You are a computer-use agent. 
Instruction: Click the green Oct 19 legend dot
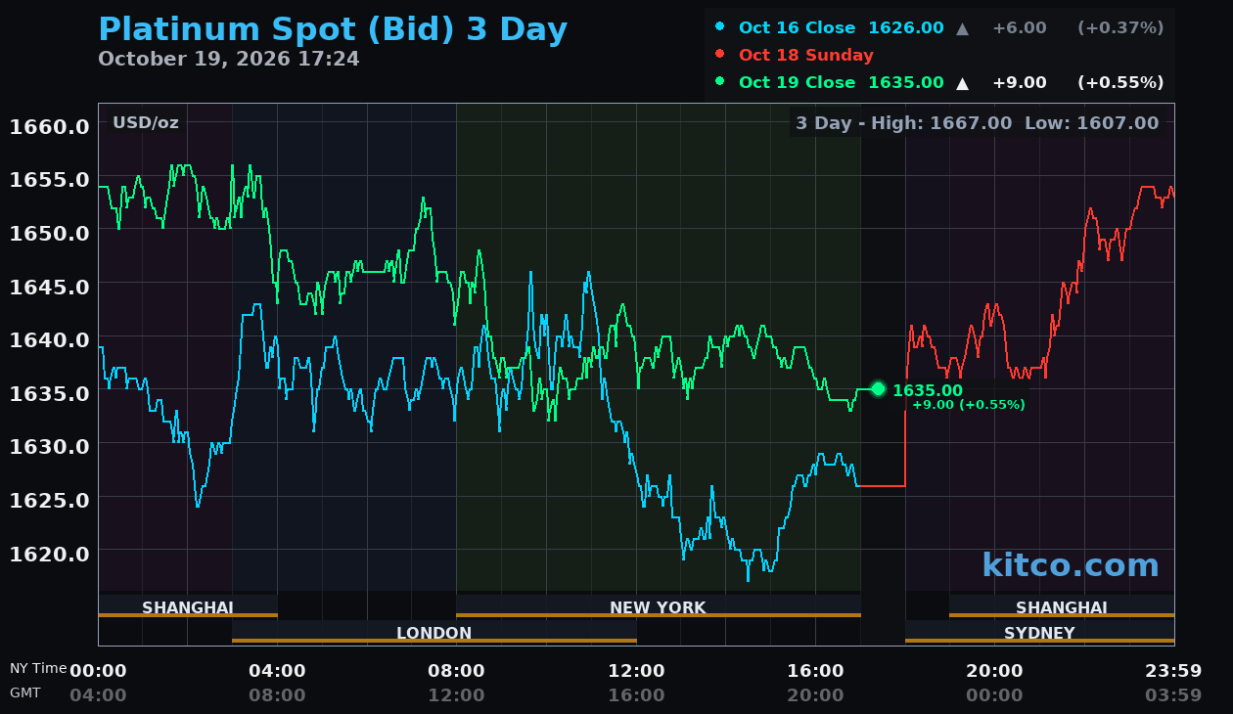pos(720,81)
